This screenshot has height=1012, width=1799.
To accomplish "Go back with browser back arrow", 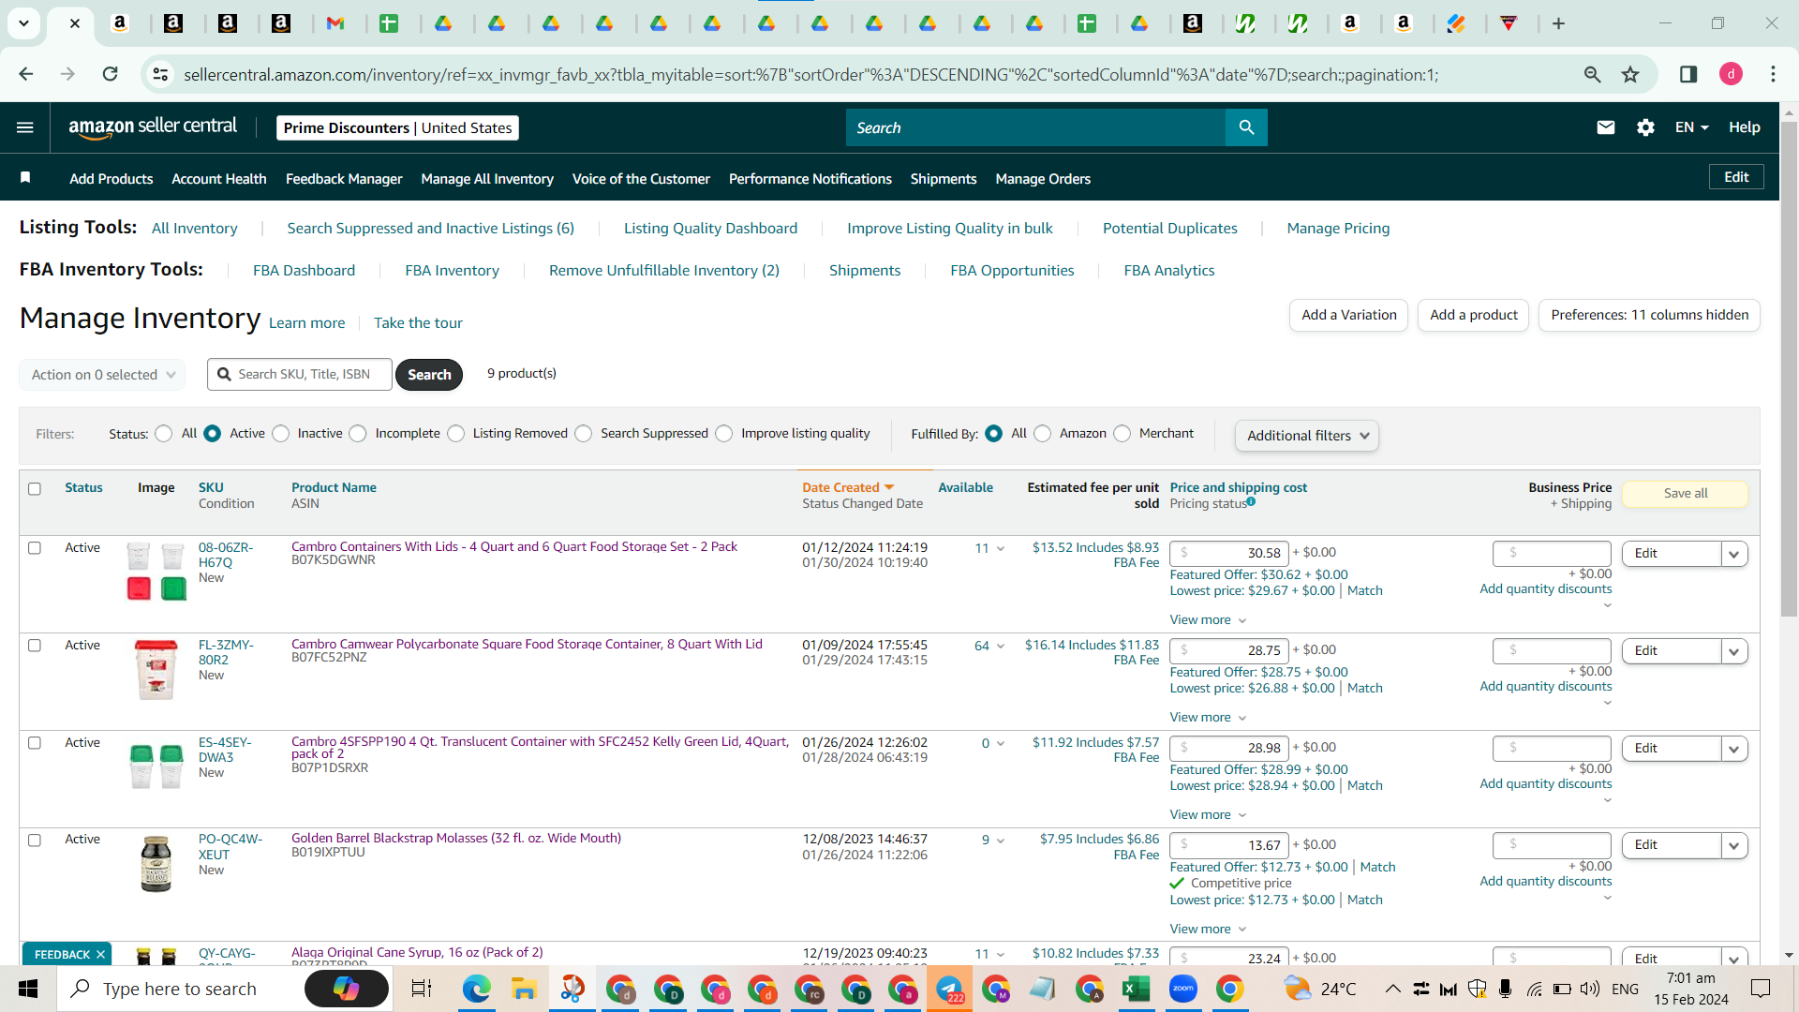I will click(25, 74).
